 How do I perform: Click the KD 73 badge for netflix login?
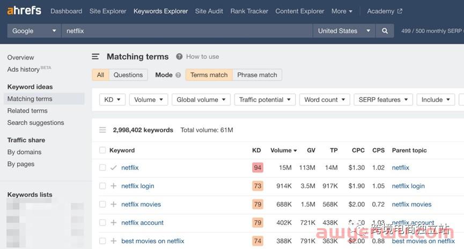(257, 186)
